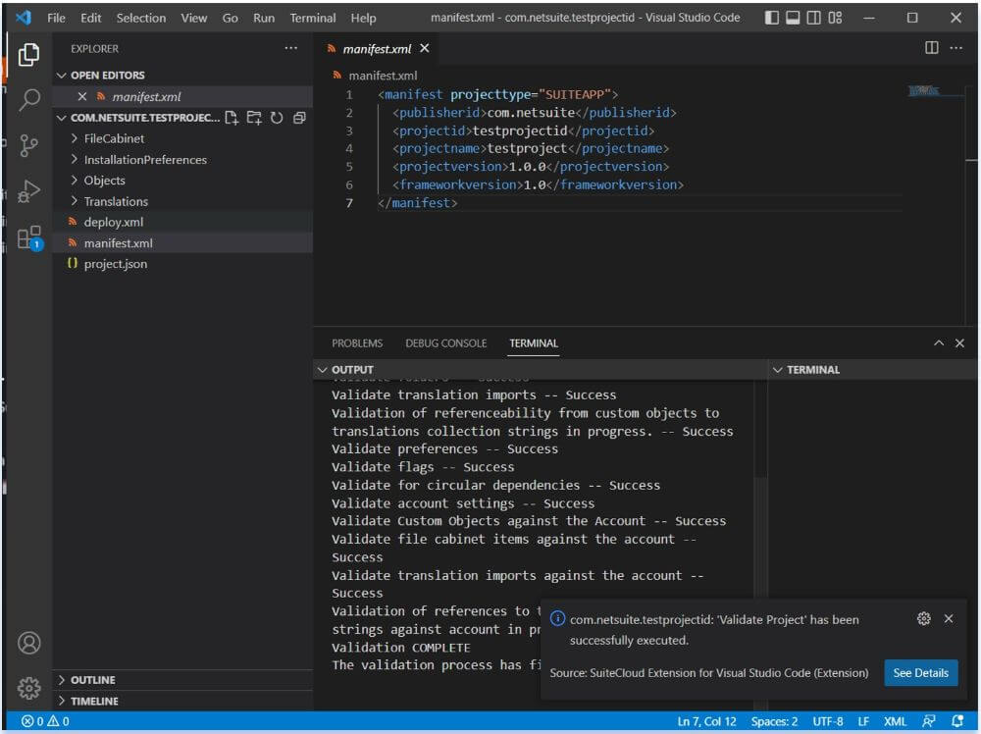Click the See Details button
This screenshot has width=981, height=734.
[920, 673]
